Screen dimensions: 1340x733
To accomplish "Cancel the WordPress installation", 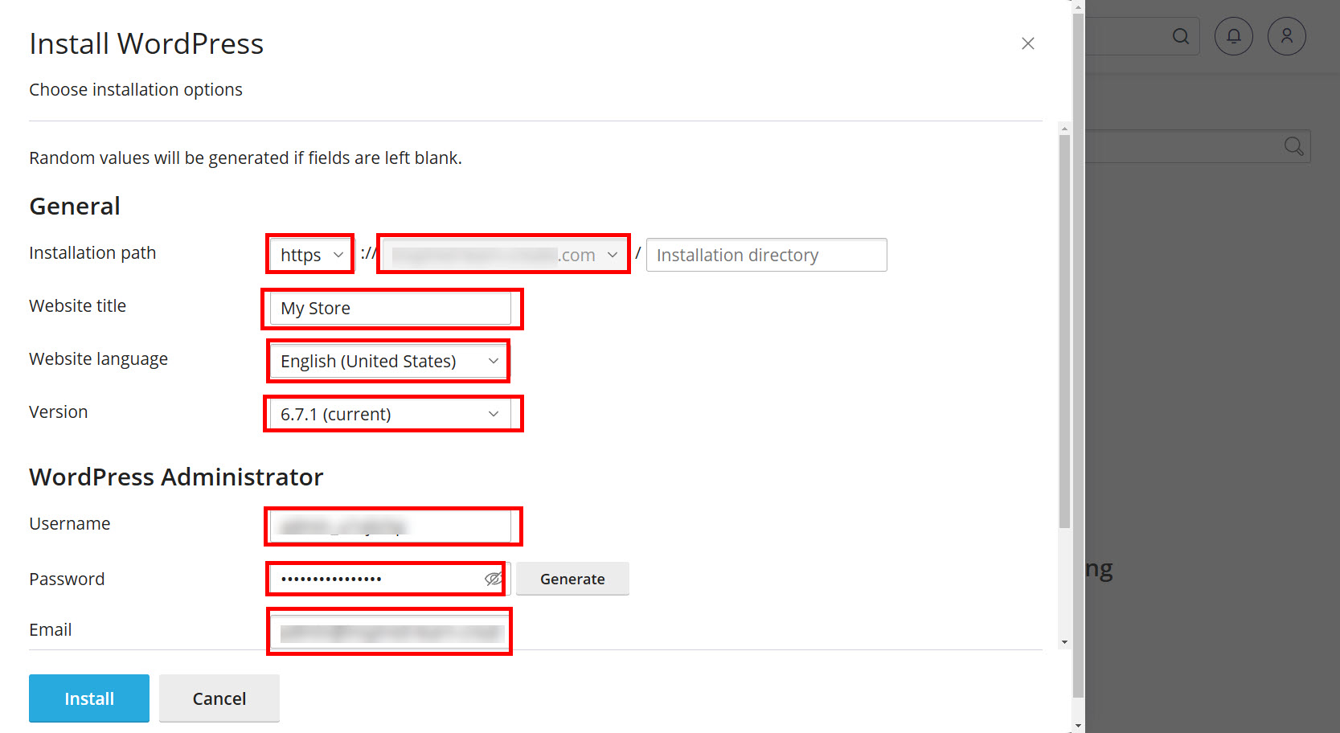I will 219,698.
